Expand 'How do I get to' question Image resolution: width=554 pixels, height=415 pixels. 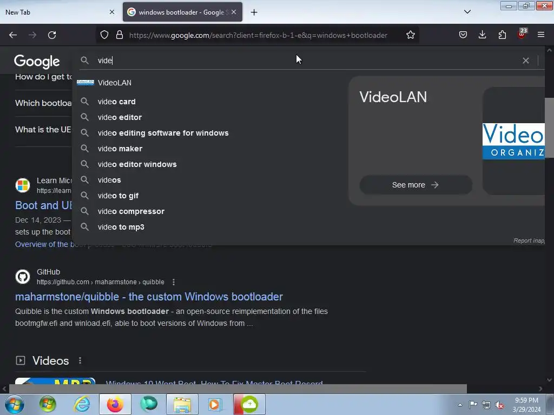point(43,77)
